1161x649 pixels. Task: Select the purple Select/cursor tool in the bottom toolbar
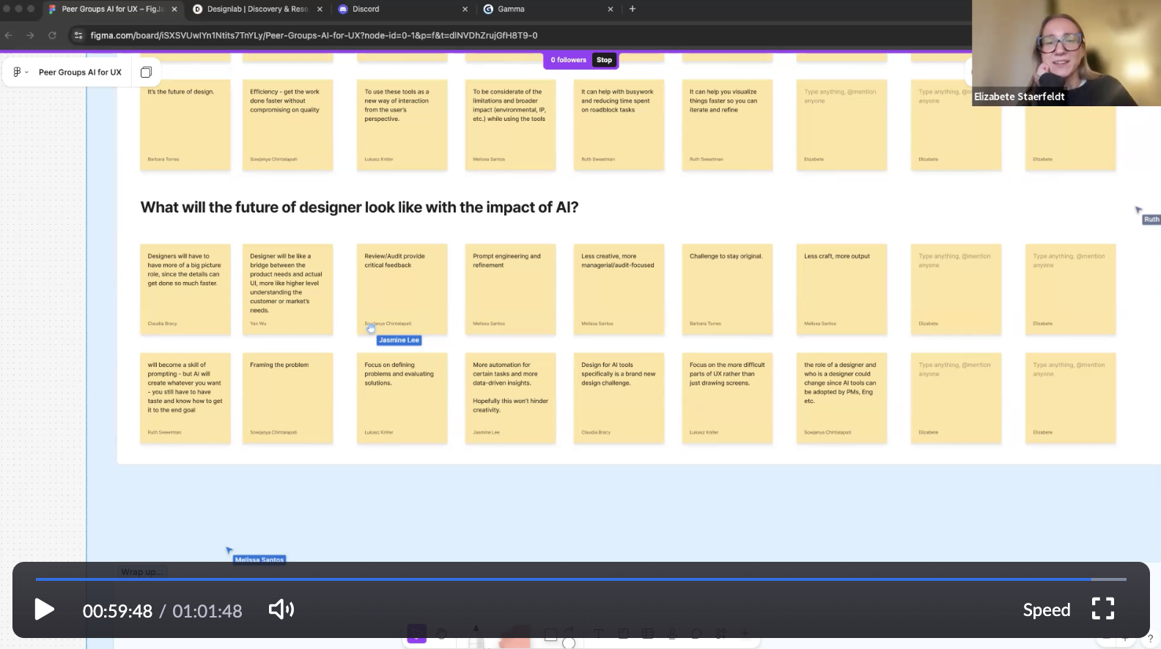click(x=416, y=634)
